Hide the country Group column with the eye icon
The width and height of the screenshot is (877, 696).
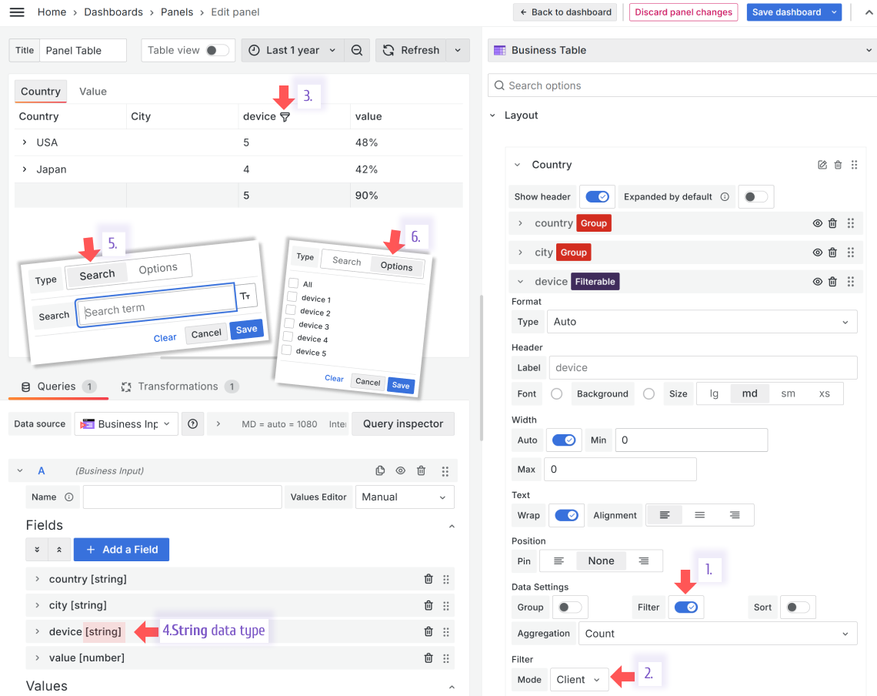tap(817, 223)
